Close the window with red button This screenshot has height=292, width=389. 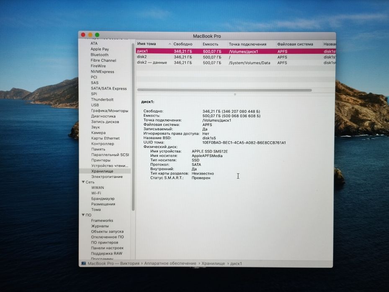[83, 35]
